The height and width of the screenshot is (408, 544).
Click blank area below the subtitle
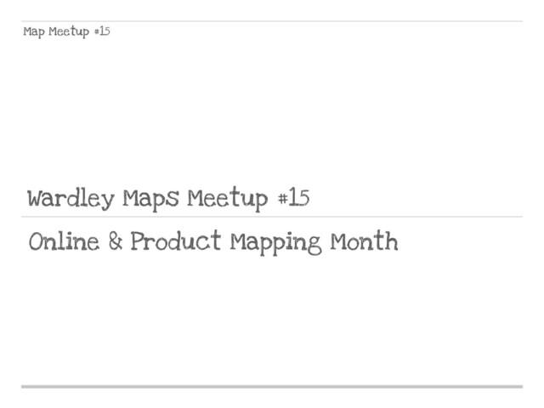(x=272, y=323)
